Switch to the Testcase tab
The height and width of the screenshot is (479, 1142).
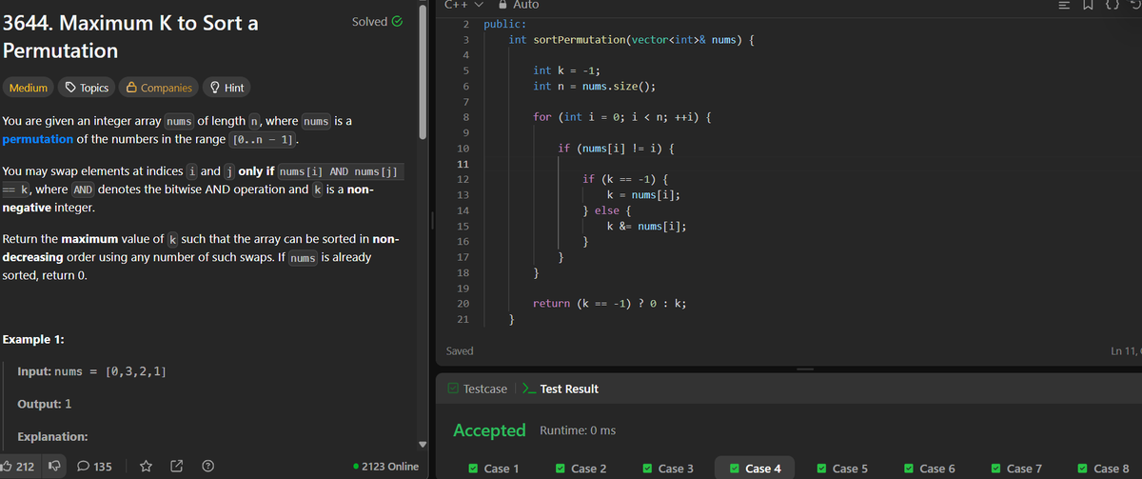pyautogui.click(x=476, y=389)
